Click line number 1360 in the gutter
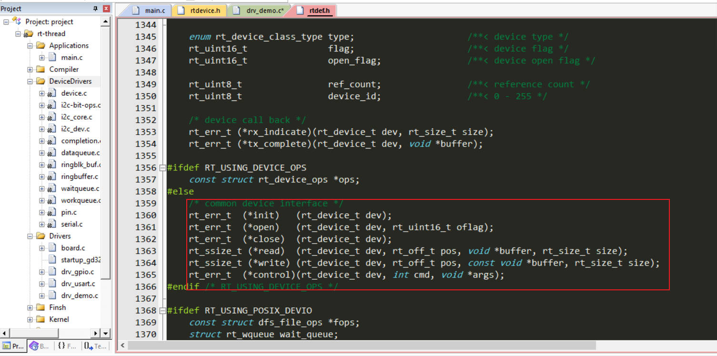717x356 pixels. (146, 215)
